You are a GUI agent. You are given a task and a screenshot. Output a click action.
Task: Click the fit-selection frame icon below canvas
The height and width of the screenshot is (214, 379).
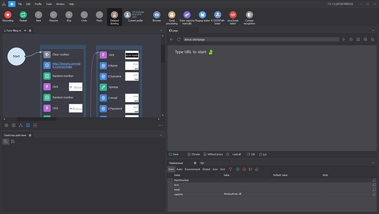35,125
